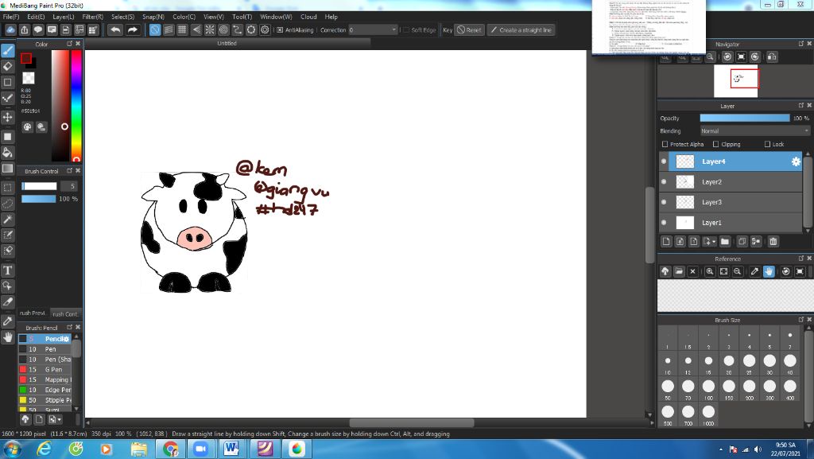
Task: Open the Filter menu
Action: pyautogui.click(x=92, y=17)
